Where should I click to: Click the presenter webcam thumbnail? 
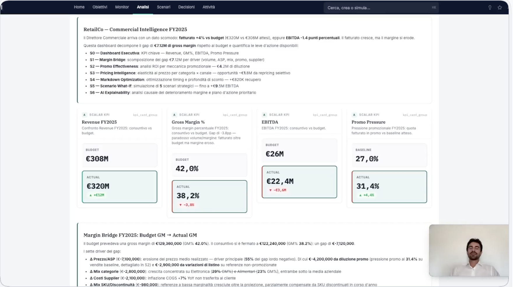(469, 250)
